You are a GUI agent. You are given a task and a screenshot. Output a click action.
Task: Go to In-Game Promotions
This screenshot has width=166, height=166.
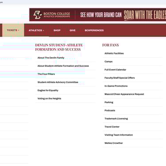(x=116, y=86)
